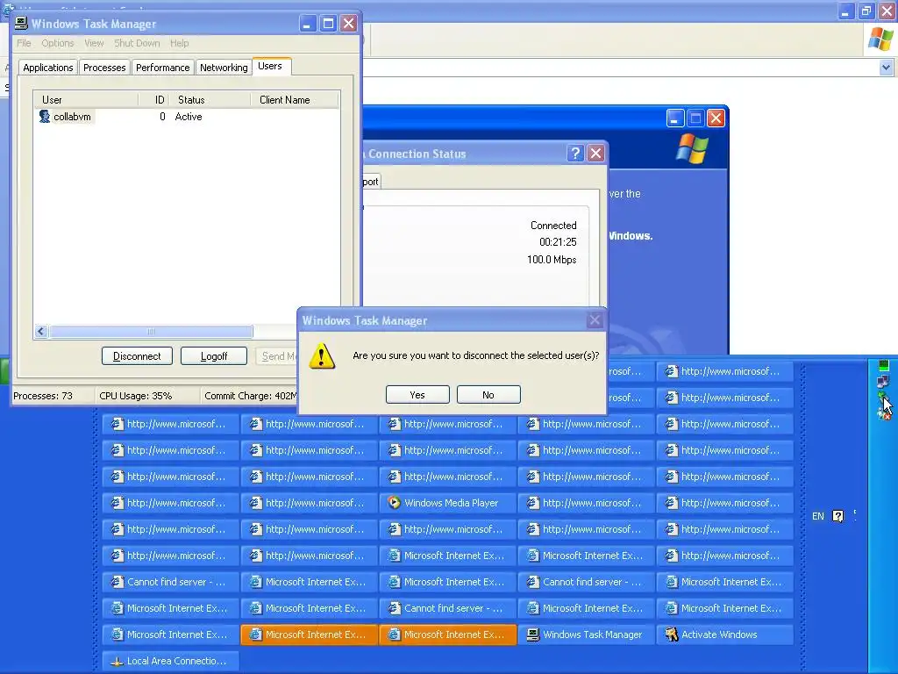Switch to the Applications tab
898x674 pixels.
[48, 68]
